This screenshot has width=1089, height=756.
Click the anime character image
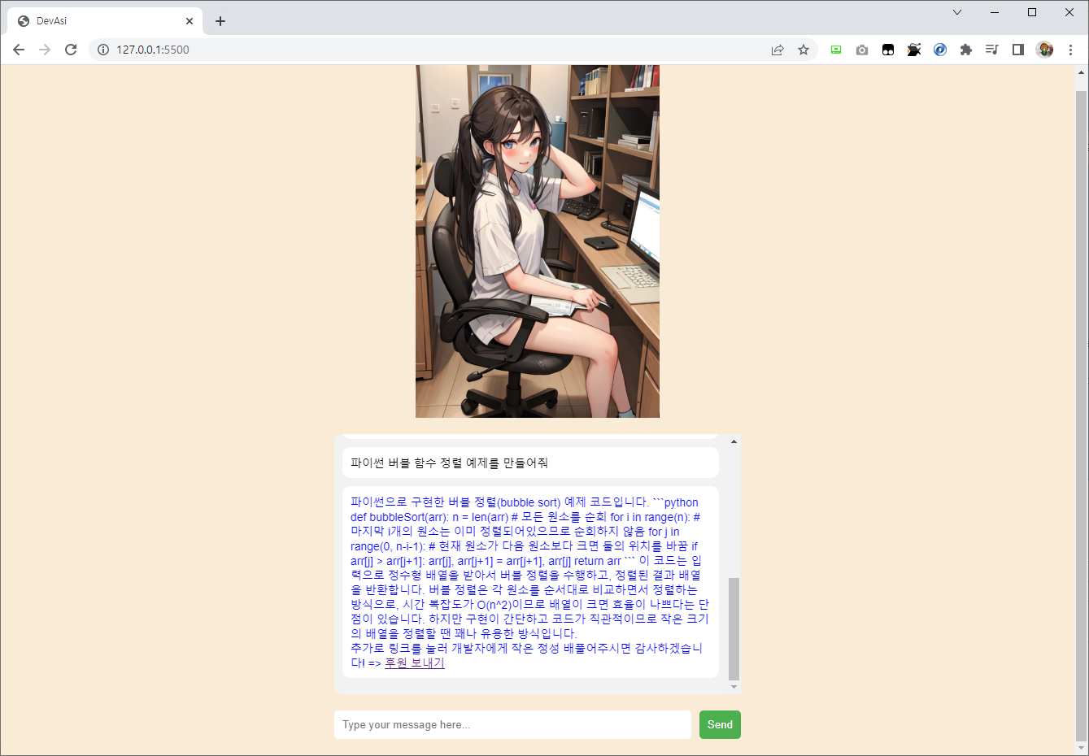point(538,241)
